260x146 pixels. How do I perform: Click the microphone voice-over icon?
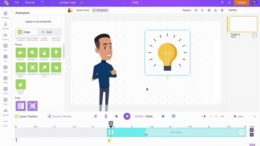pyautogui.click(x=106, y=116)
